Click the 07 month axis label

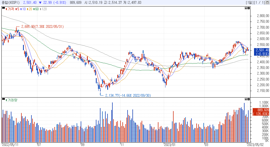39,145
